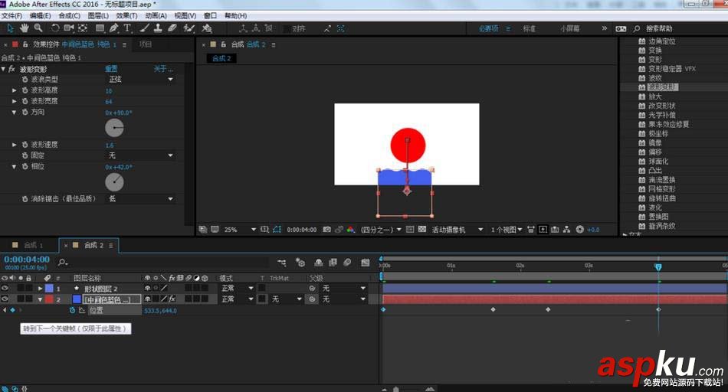Choose 放大 effect in effects list
Image resolution: width=728 pixels, height=392 pixels.
point(655,96)
